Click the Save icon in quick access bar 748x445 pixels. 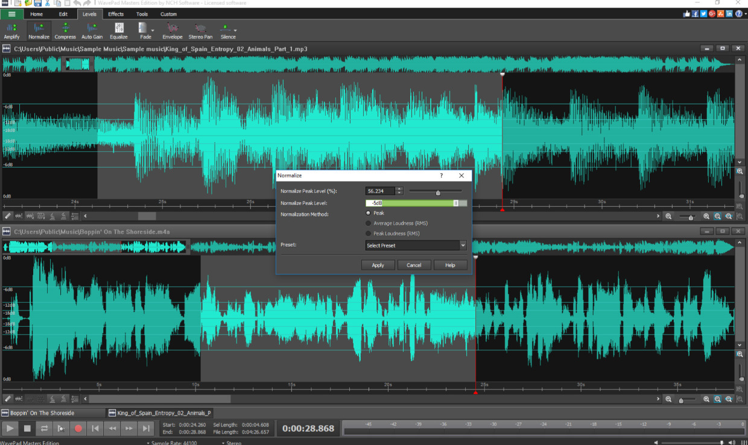38,4
